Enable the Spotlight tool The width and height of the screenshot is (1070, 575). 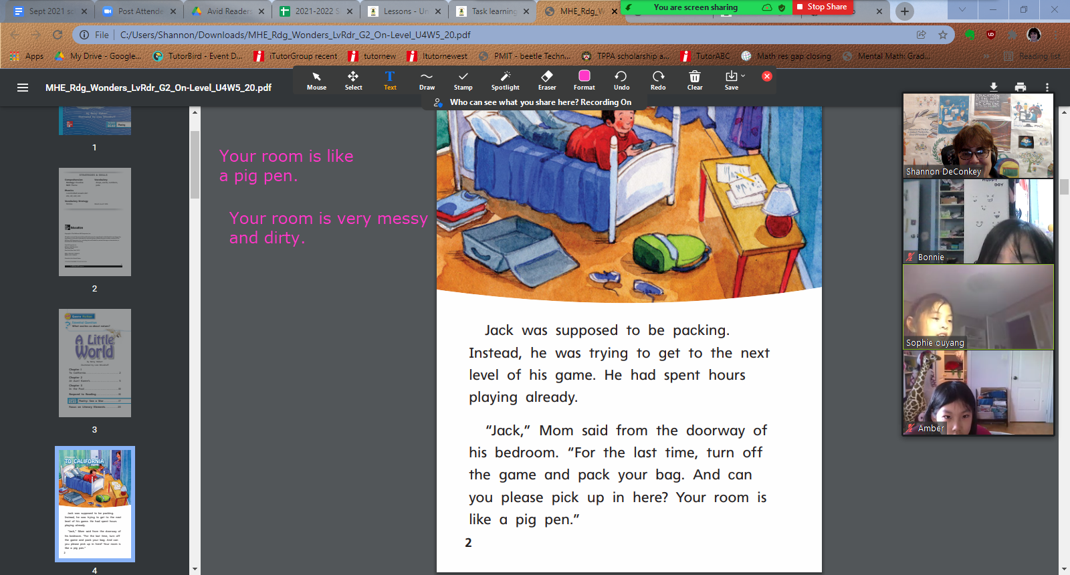tap(505, 80)
